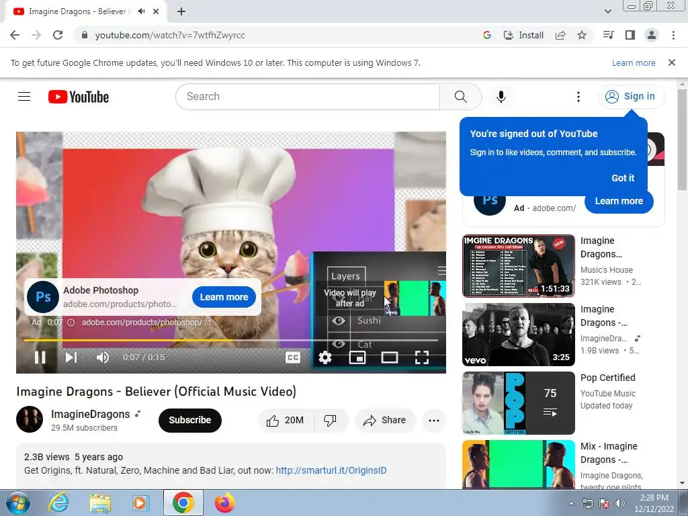The width and height of the screenshot is (688, 516).
Task: Open the Windows Start menu
Action: [x=17, y=503]
